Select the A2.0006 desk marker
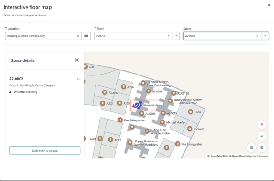 142,113
